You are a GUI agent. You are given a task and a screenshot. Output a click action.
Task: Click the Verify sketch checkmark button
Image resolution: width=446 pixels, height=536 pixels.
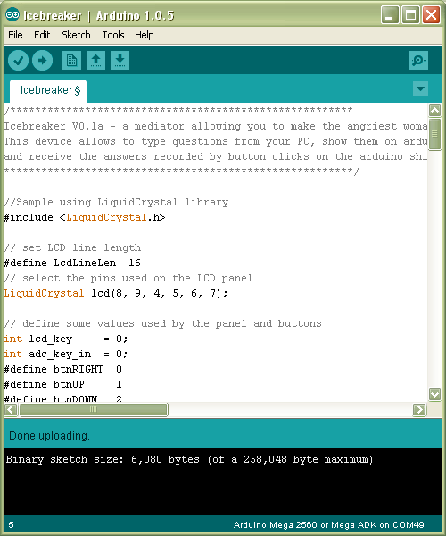point(18,61)
